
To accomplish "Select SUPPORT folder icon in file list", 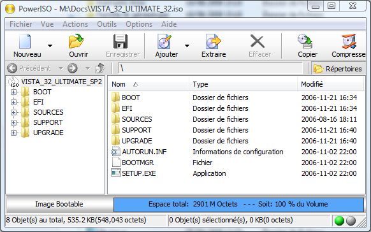I will [x=115, y=130].
